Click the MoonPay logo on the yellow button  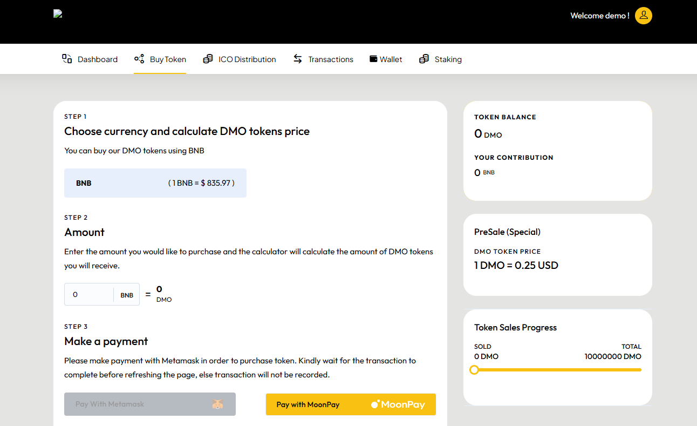(x=398, y=404)
